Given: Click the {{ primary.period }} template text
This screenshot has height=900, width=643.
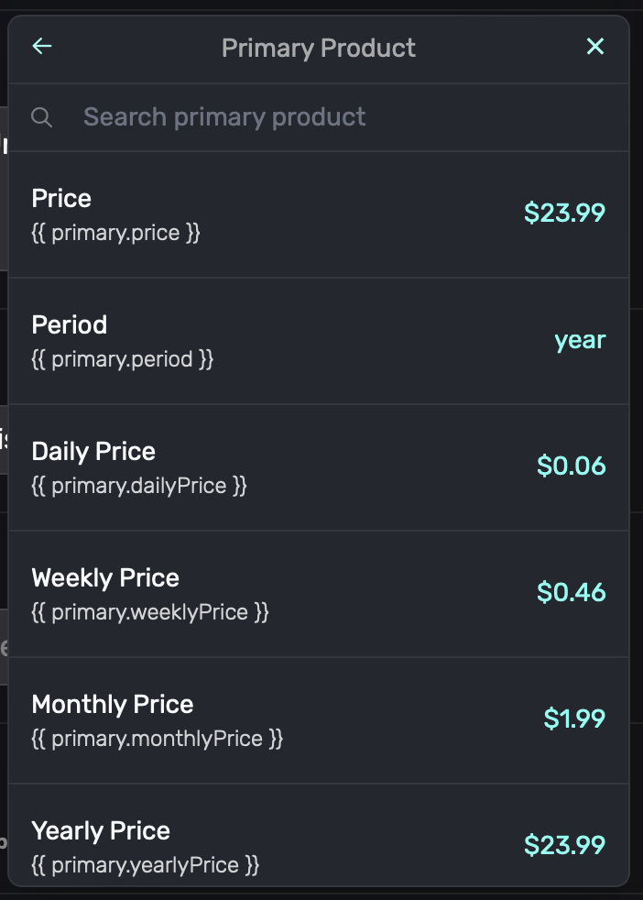Looking at the screenshot, I should pos(122,359).
